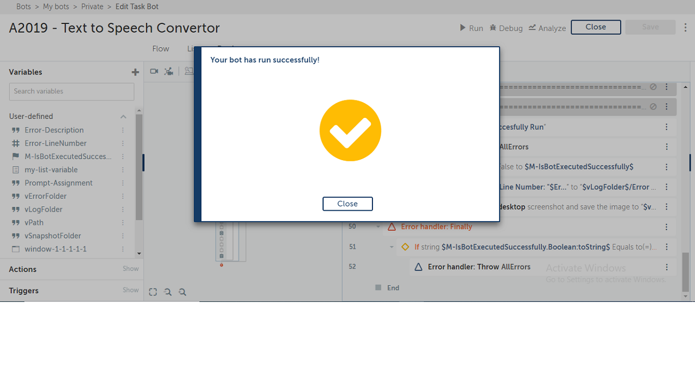Select the Error-Description variable
The image size is (695, 391).
[x=54, y=130]
